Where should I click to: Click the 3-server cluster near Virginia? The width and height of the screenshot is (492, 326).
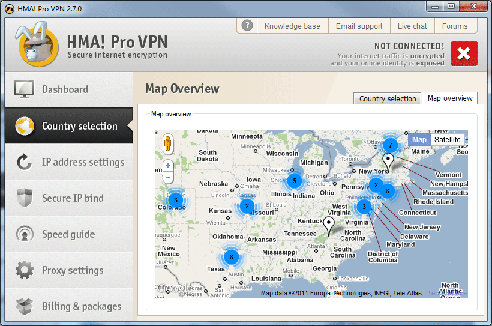(364, 207)
